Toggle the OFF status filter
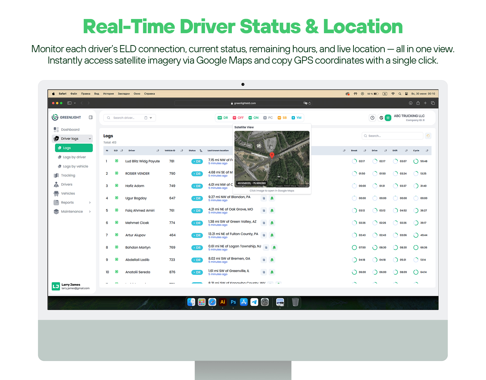The height and width of the screenshot is (380, 486). tap(238, 118)
